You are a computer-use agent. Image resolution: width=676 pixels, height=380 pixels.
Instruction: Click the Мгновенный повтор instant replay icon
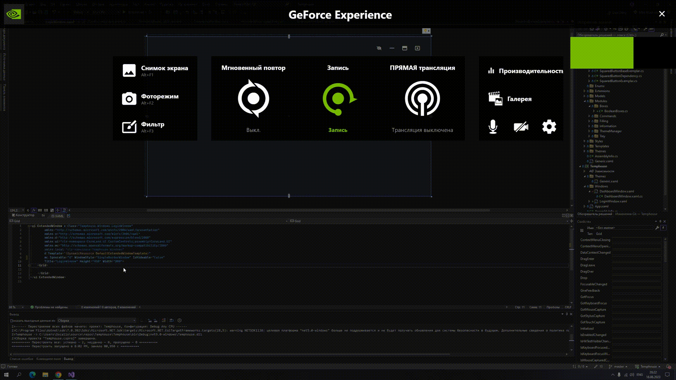254,99
